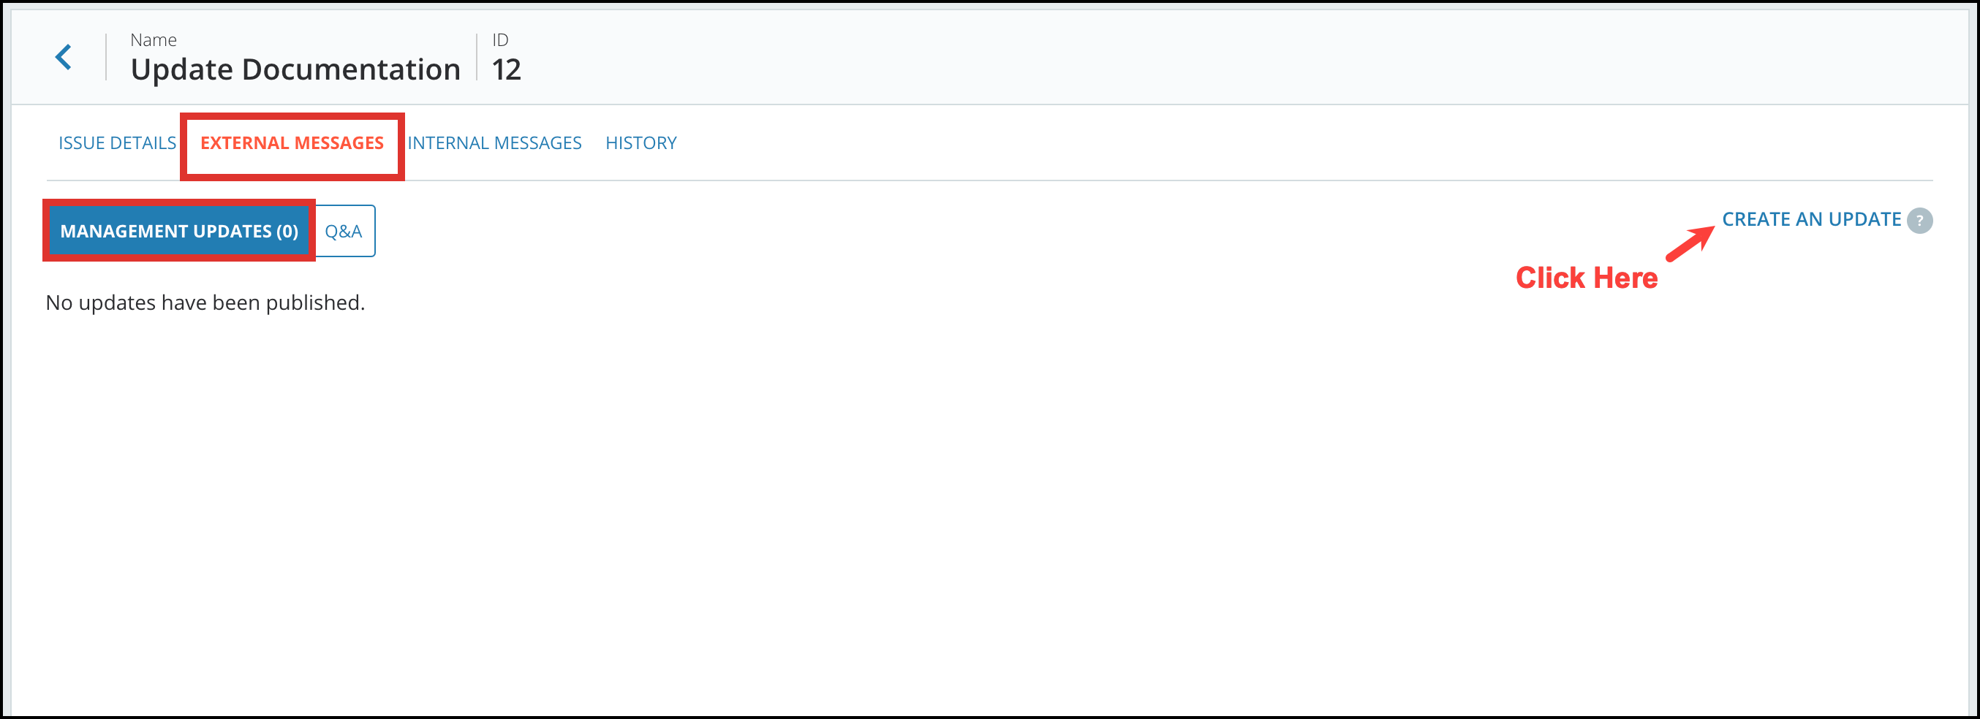
Task: View the History tab
Action: click(641, 143)
